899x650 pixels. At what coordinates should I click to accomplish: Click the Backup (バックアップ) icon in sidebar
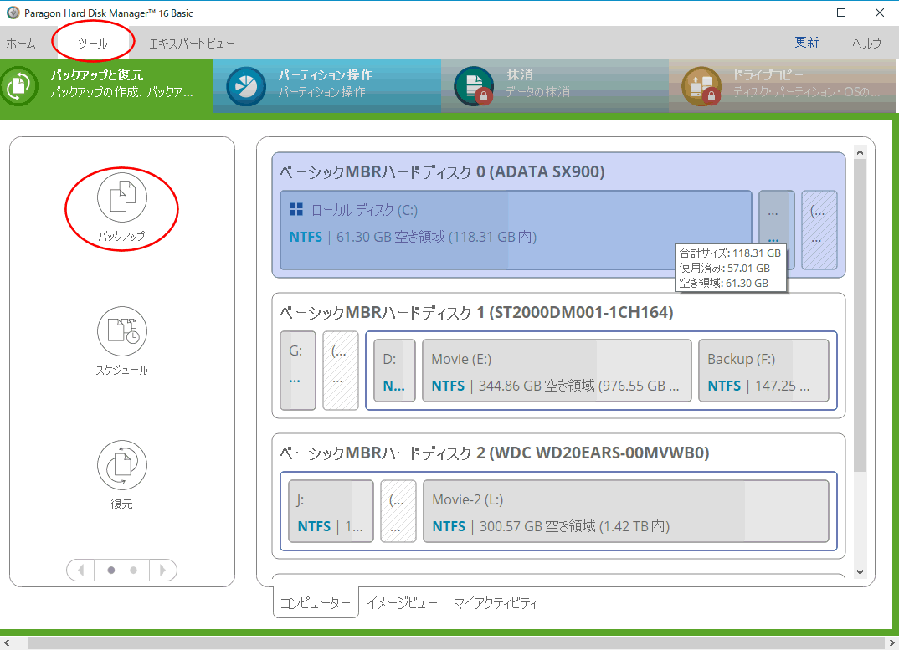pos(121,199)
